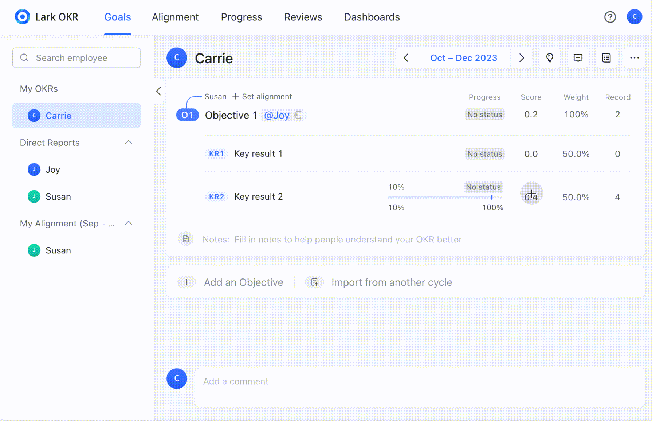
Task: Click the Key result 2 progress marker
Action: pyautogui.click(x=492, y=197)
